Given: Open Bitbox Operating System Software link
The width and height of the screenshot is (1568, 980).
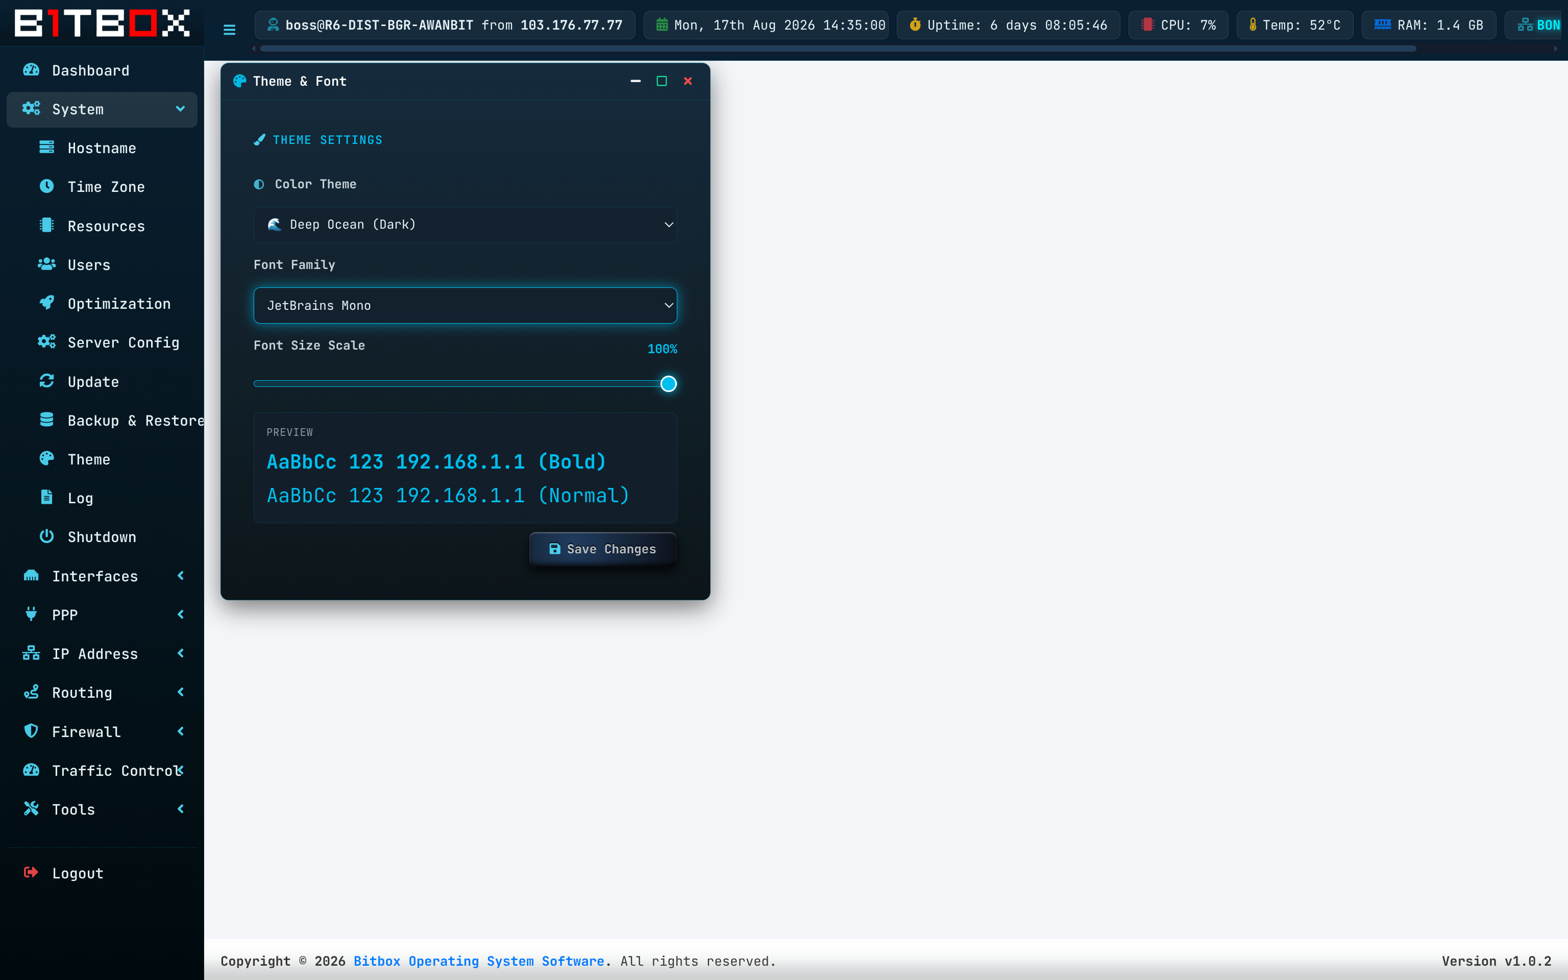Looking at the screenshot, I should tap(479, 961).
